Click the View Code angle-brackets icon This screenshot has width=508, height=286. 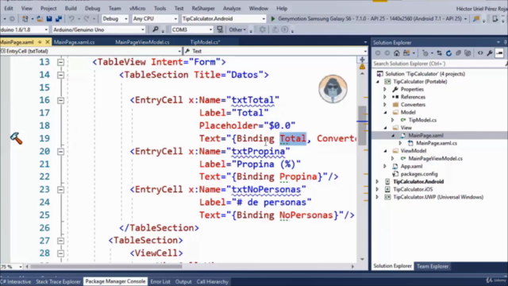[x=480, y=53]
